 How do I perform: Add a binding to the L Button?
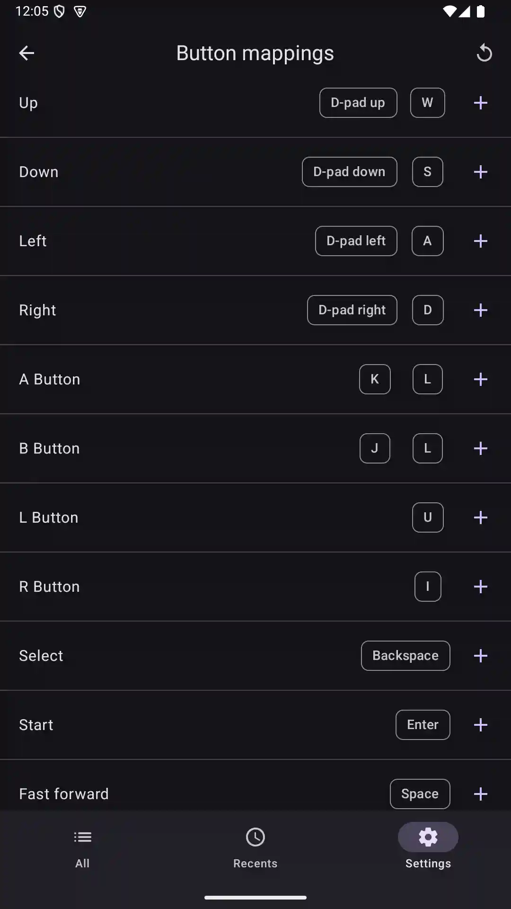pos(480,517)
